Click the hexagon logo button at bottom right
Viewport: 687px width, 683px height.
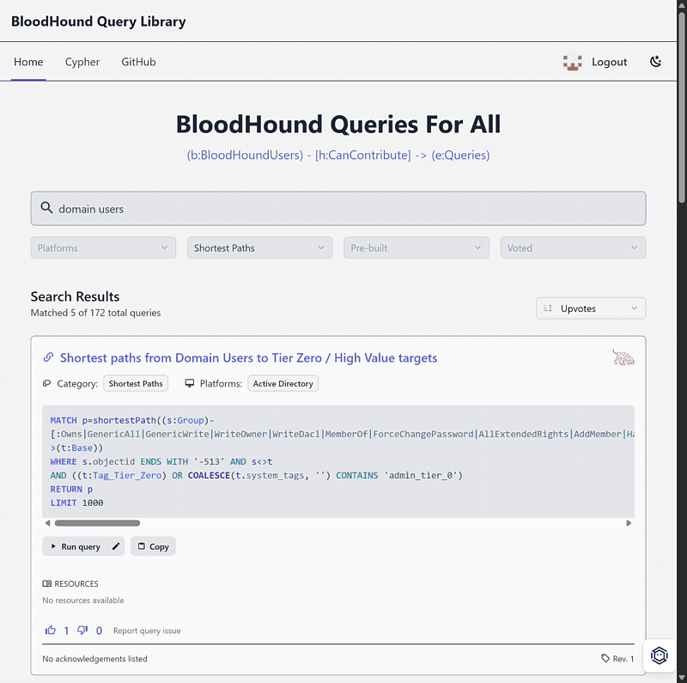click(659, 656)
